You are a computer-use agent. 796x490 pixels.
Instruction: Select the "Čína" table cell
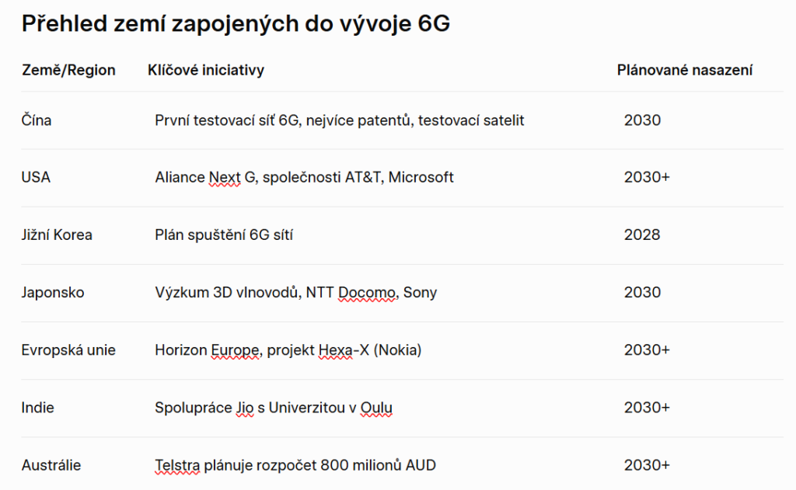point(37,120)
